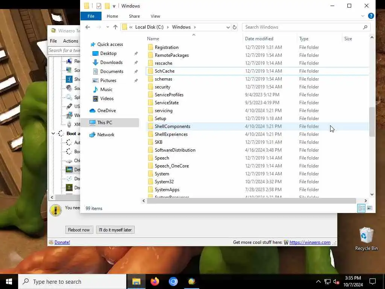This screenshot has height=289, width=385.
Task: Launch Firefox from the taskbar
Action: 155,281
